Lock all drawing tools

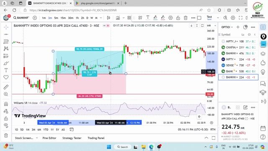coord(6,118)
